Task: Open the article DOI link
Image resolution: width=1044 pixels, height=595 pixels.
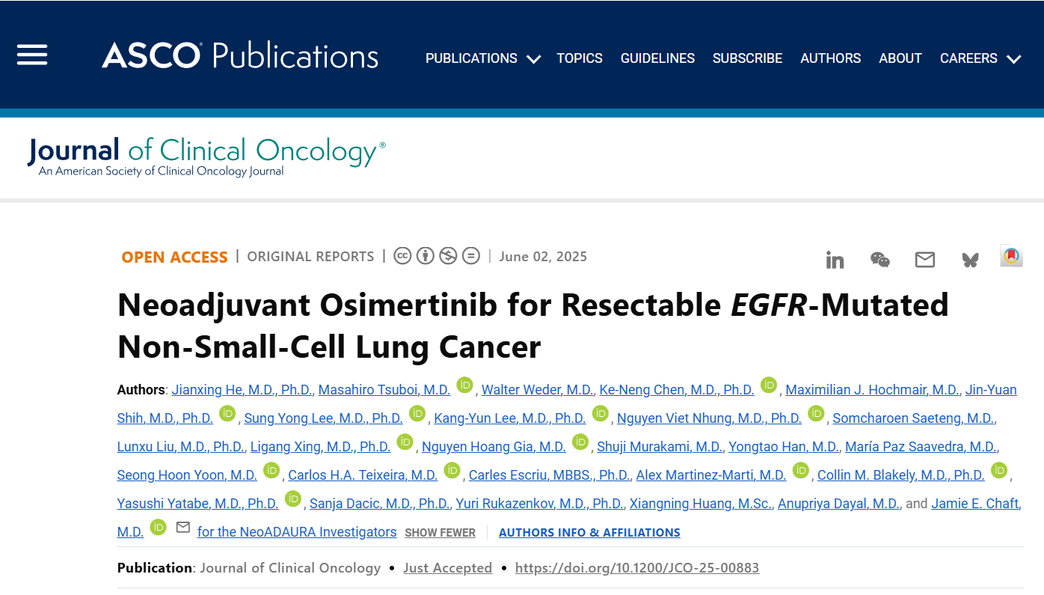Action: click(637, 568)
